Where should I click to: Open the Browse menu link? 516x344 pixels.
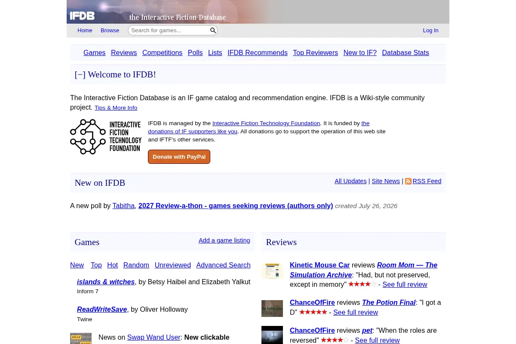click(x=110, y=31)
